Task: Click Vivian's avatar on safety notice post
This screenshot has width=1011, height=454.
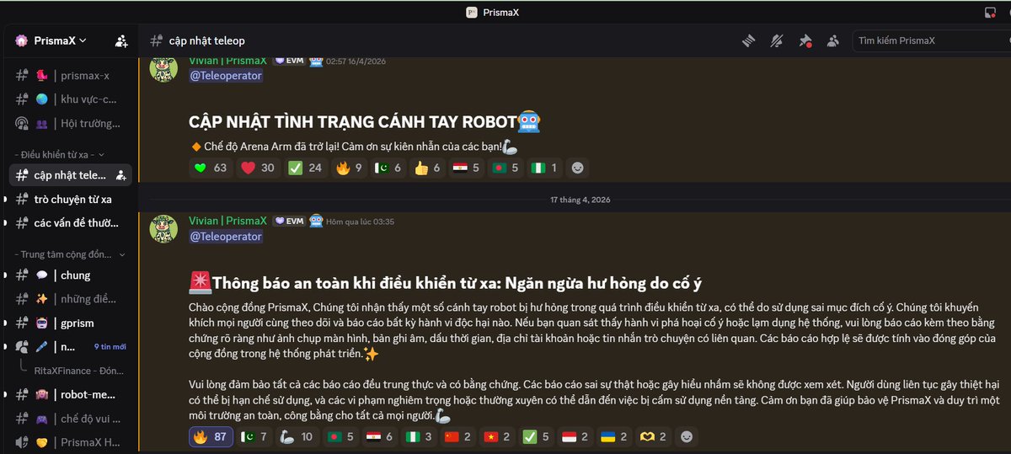Action: [163, 229]
